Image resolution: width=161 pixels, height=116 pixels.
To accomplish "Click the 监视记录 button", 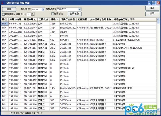I will (75, 14).
